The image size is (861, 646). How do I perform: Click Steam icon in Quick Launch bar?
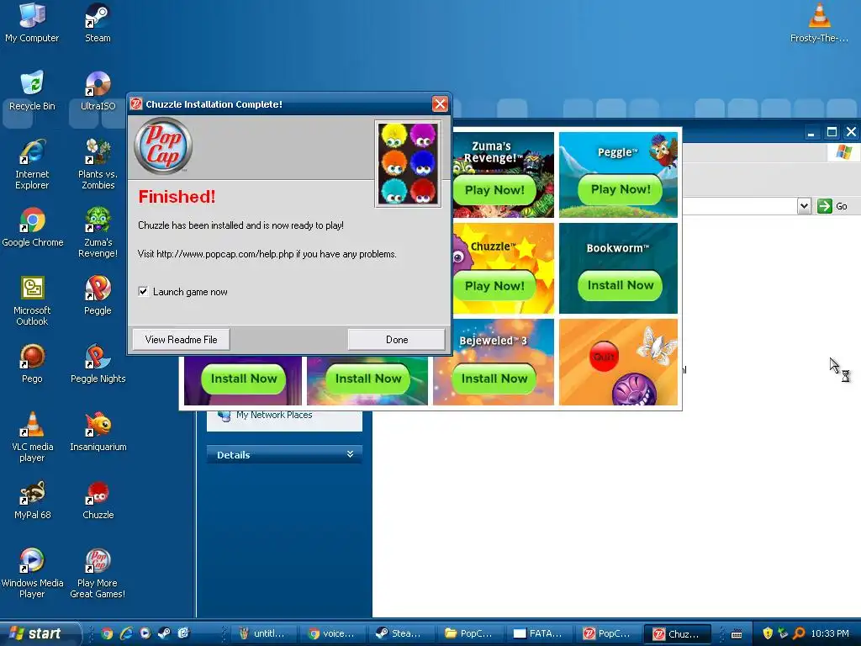click(x=164, y=633)
